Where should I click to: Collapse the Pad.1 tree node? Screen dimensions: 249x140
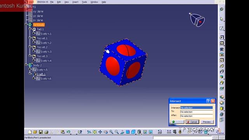click(x=30, y=28)
